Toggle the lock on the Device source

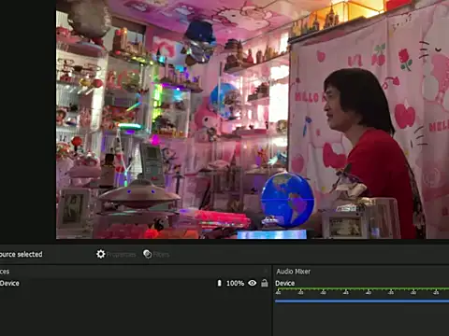click(265, 283)
